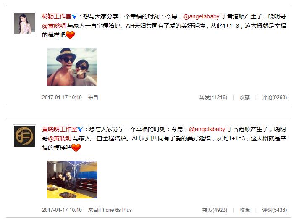Open @黄晓明 mention in first post

pos(54,26)
